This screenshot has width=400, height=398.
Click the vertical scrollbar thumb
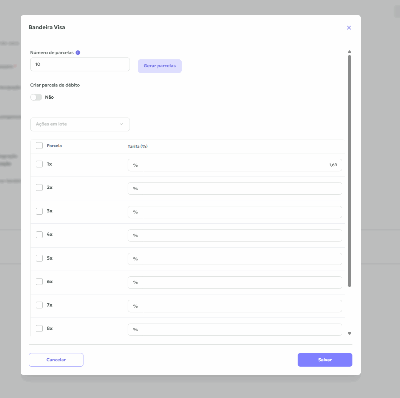(349, 170)
